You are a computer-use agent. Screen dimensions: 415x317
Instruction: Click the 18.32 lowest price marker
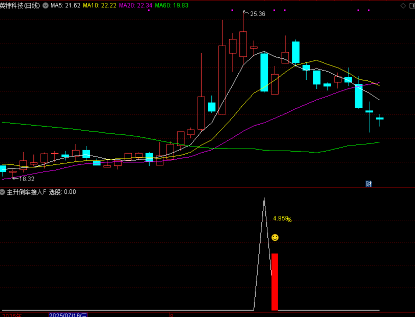coord(26,179)
